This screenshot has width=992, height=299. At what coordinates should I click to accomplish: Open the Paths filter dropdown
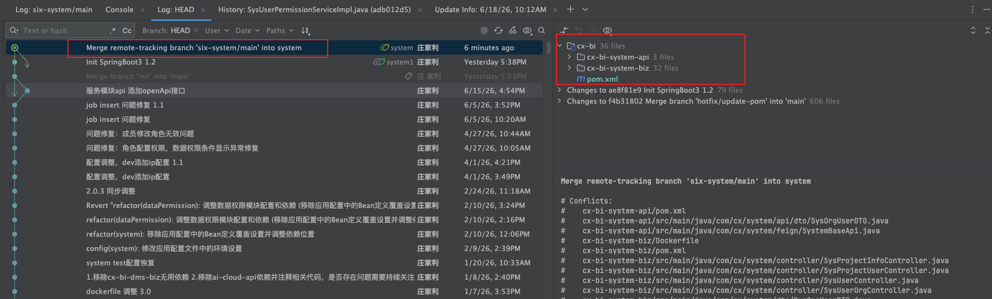pos(280,30)
